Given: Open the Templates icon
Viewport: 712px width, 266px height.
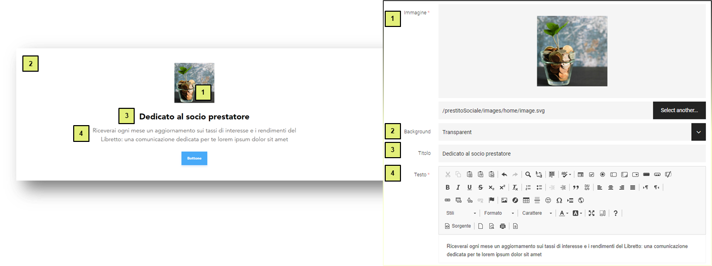Looking at the screenshot, I should [515, 226].
